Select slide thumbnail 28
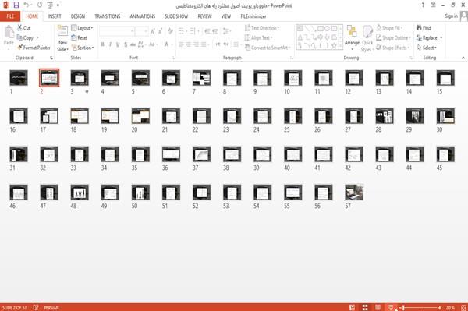Screen dimensions: 468x311 point(385,116)
